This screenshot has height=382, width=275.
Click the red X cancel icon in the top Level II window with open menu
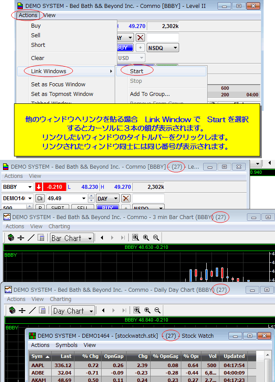tap(140, 38)
